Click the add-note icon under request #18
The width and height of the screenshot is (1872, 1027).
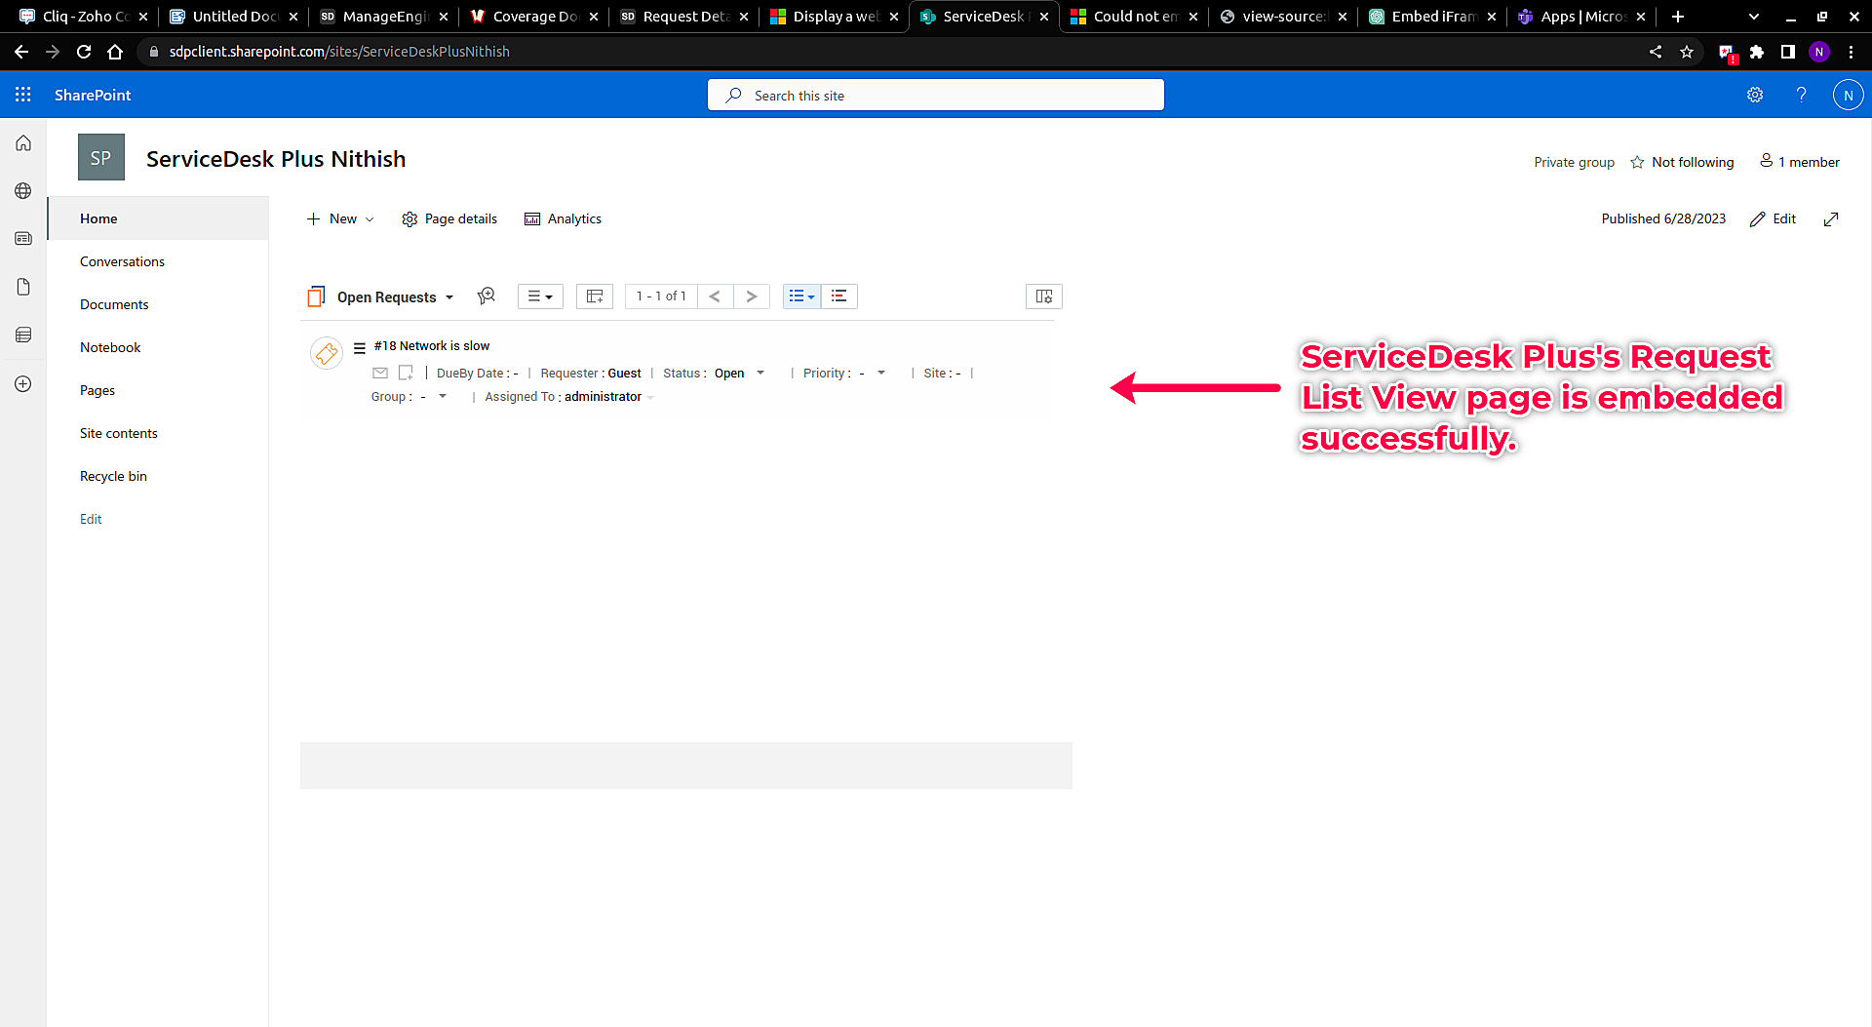coord(406,373)
